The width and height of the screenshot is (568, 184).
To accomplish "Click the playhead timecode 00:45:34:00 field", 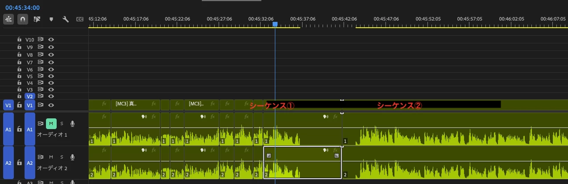I will pos(22,8).
